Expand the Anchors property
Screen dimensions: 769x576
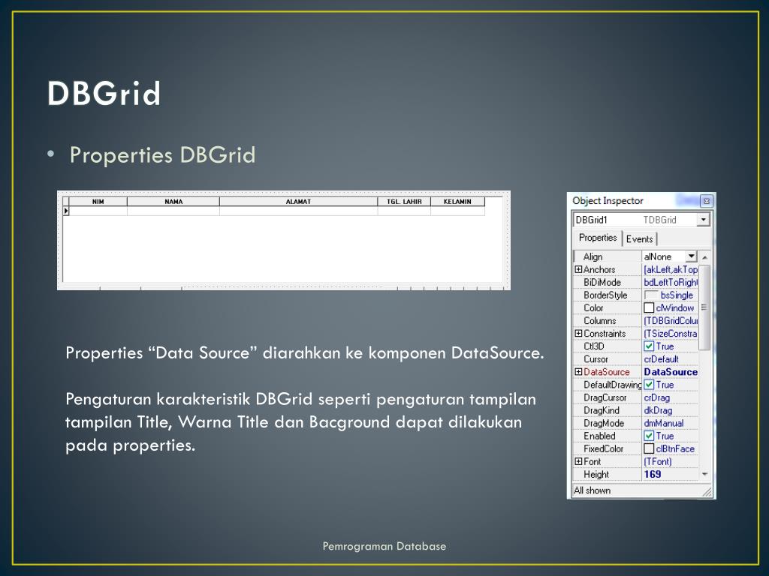(x=578, y=269)
